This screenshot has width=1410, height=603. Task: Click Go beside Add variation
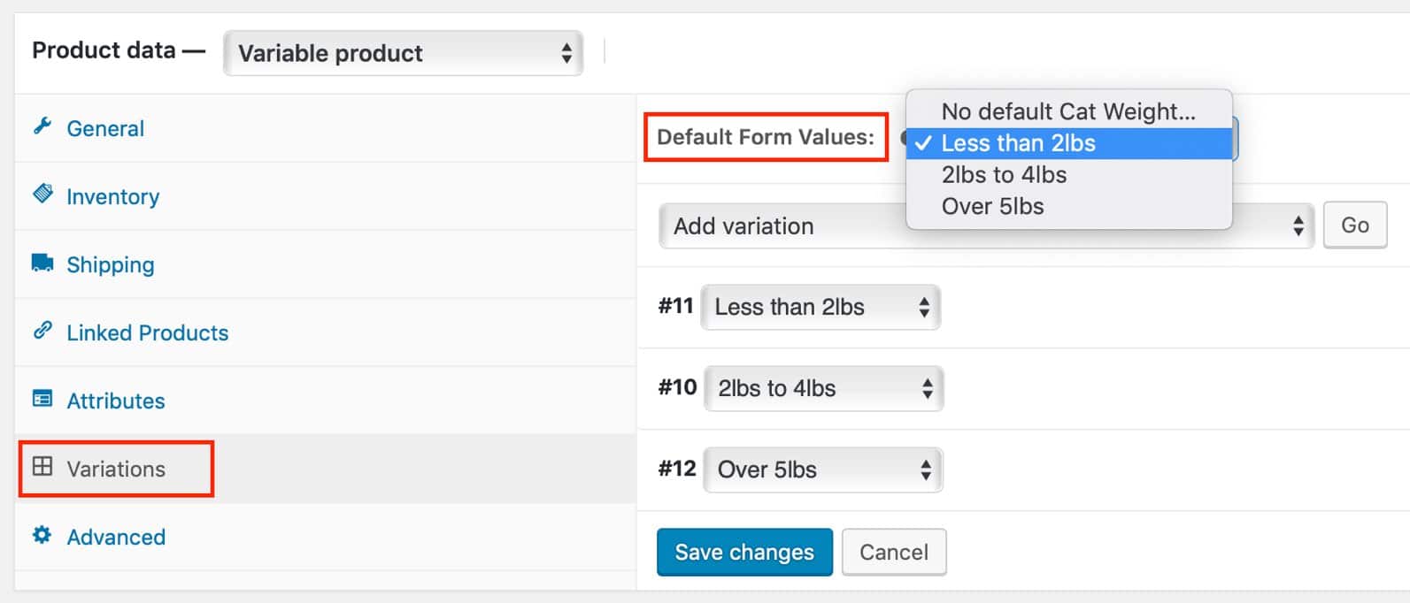tap(1354, 225)
